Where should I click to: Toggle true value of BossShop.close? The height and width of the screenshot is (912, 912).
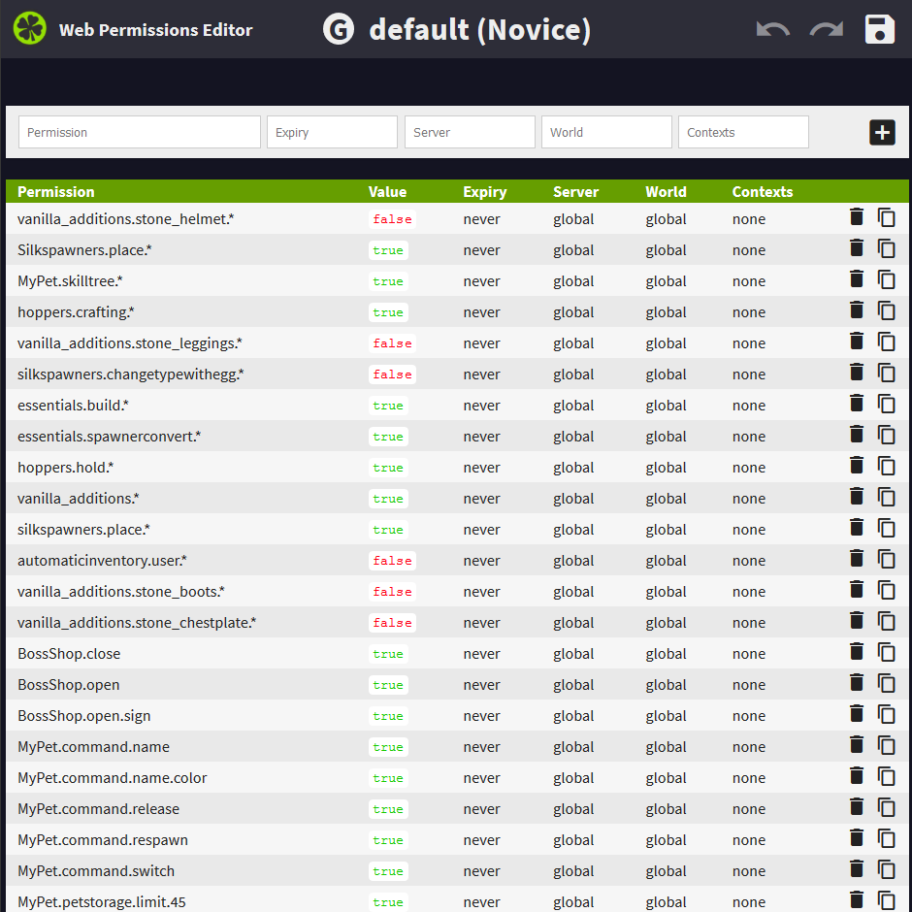[388, 654]
